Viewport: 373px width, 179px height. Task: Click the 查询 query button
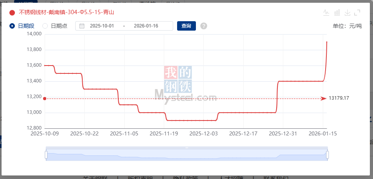(186, 26)
